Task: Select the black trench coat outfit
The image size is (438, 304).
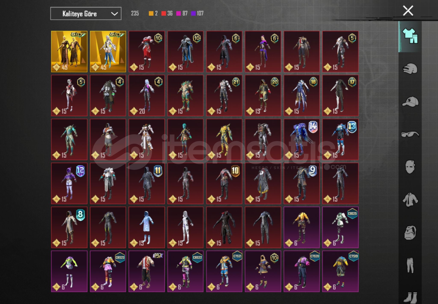Action: pyautogui.click(x=224, y=227)
